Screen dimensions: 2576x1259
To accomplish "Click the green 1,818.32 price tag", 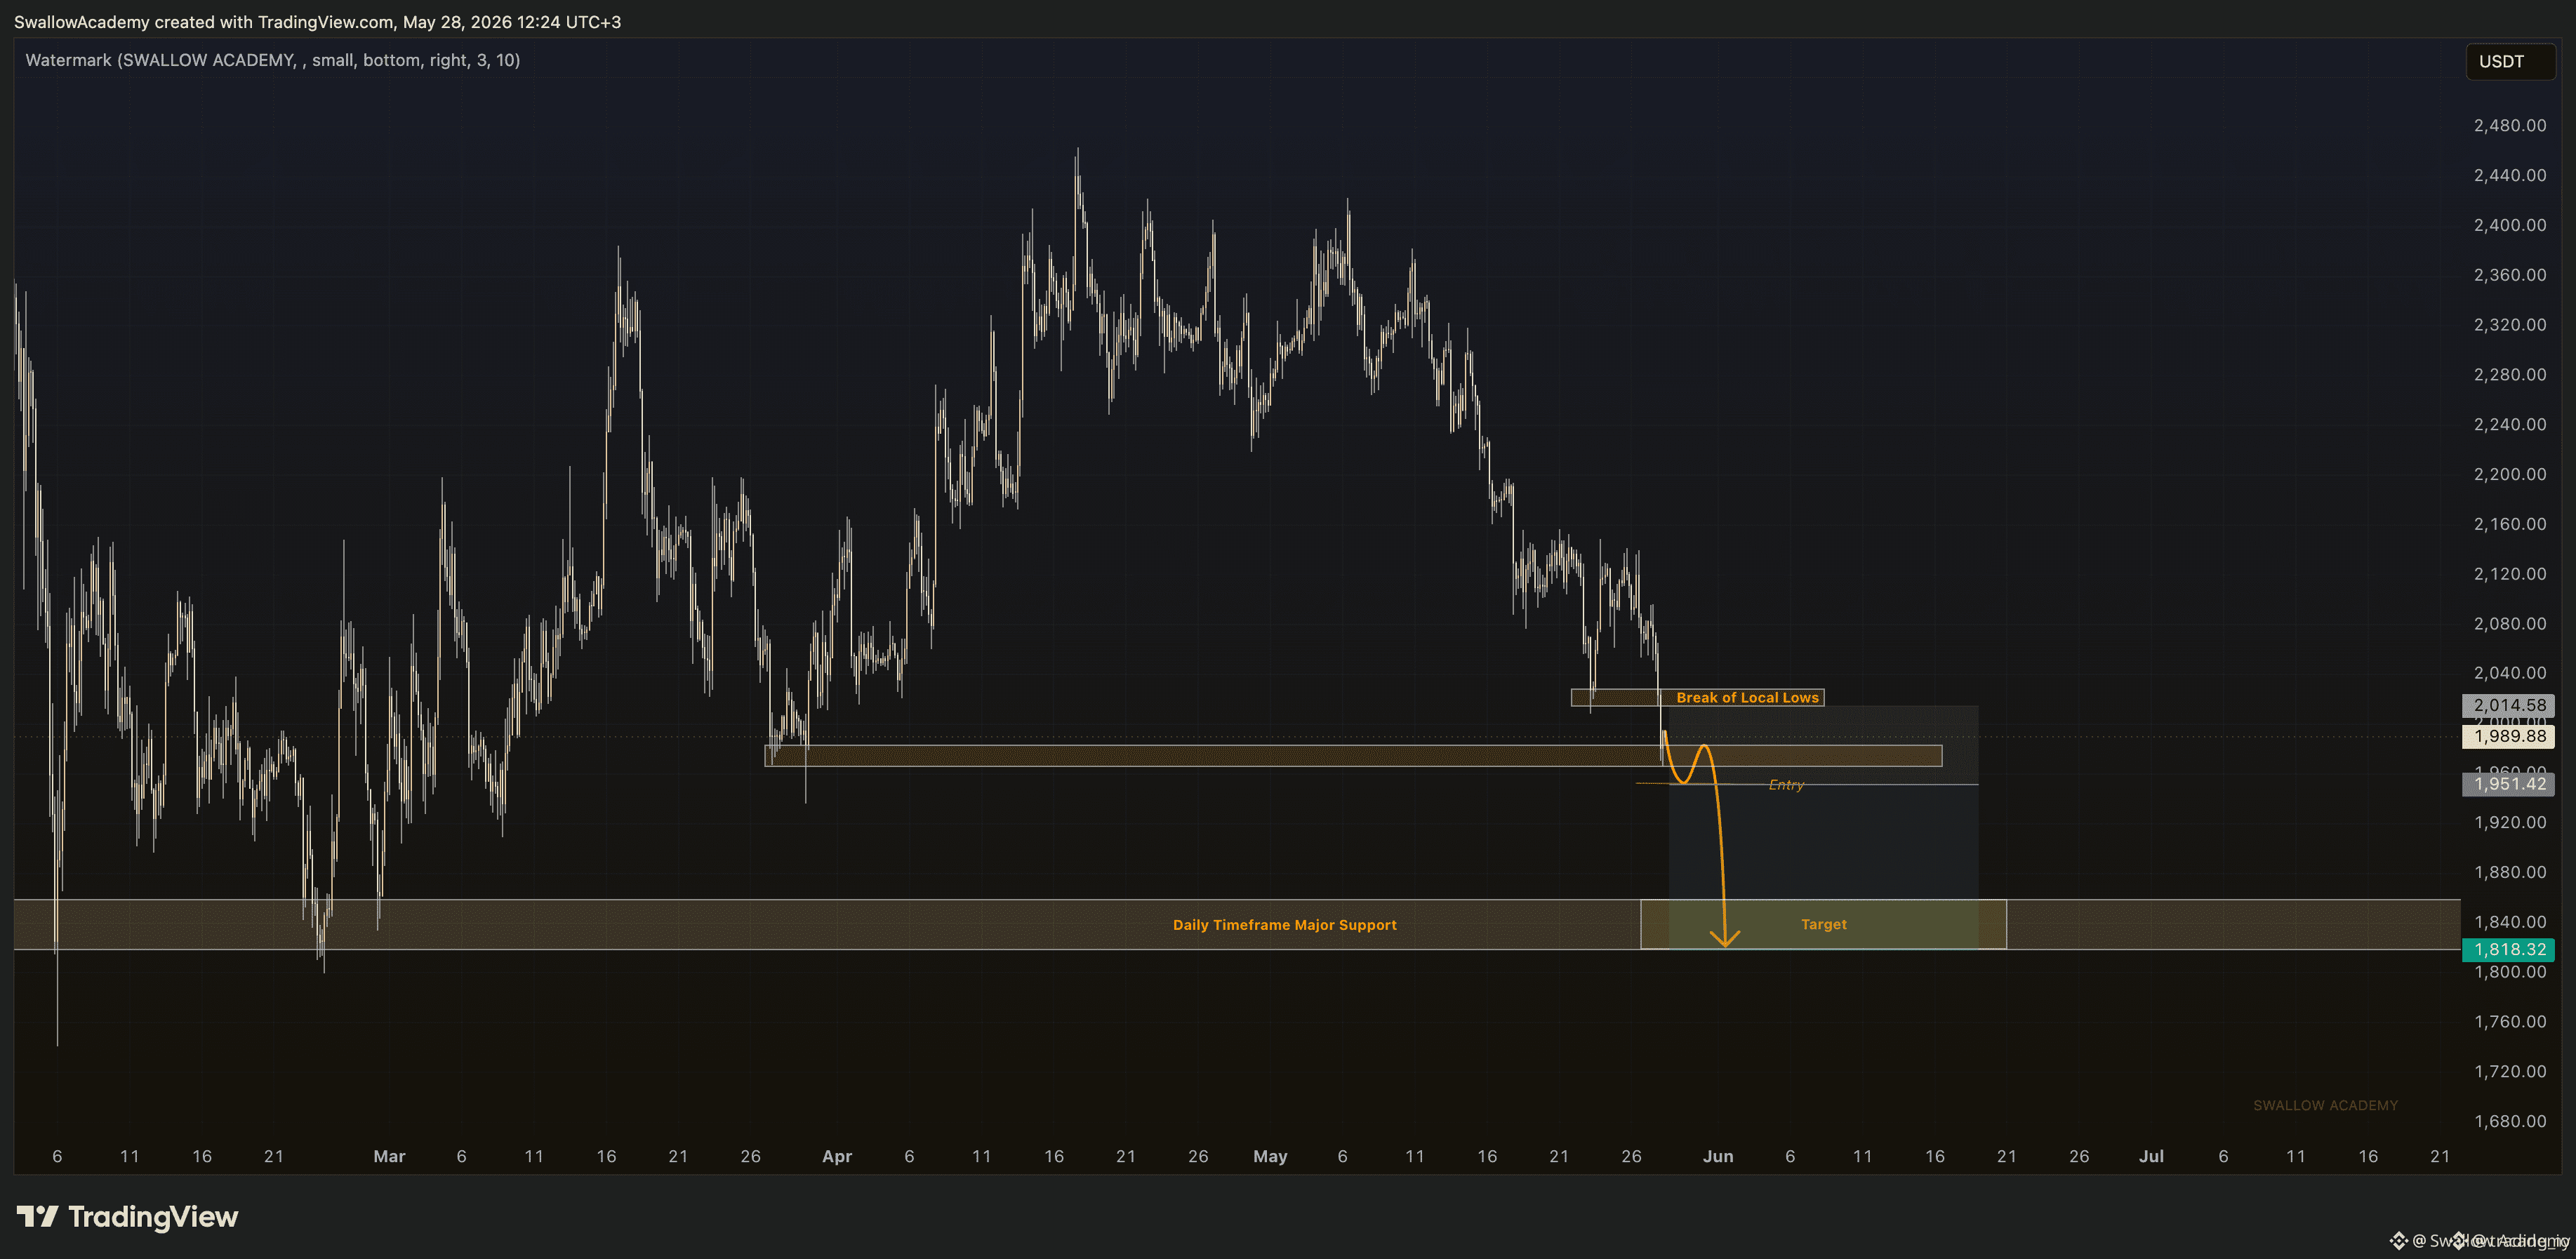I will 2508,949.
